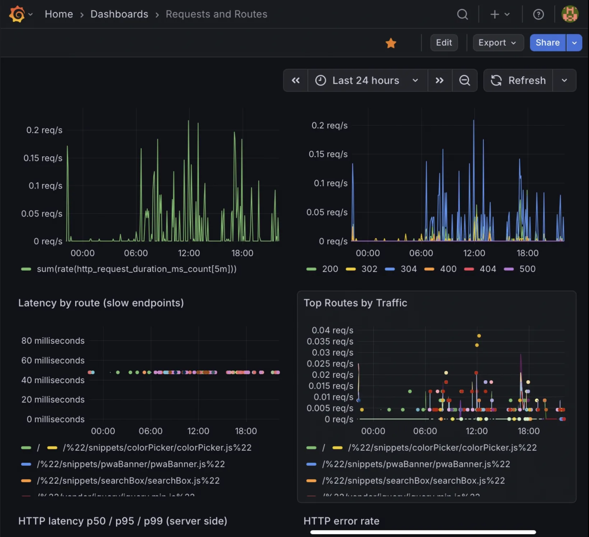Toggle the 400 status legend series

pos(448,269)
